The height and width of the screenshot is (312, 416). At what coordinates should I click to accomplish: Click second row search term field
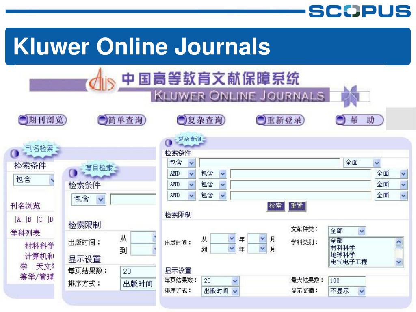point(301,174)
